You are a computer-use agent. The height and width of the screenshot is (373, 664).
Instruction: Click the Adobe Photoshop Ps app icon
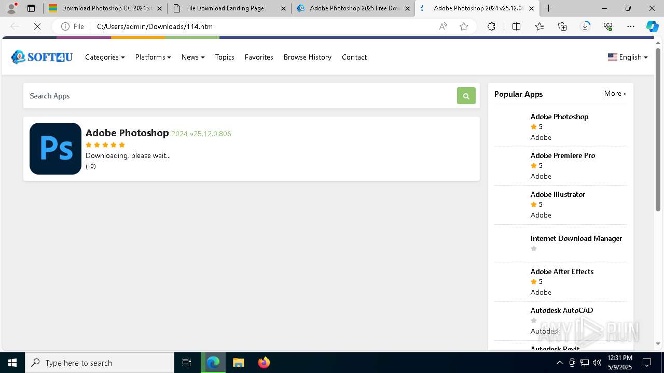[56, 149]
